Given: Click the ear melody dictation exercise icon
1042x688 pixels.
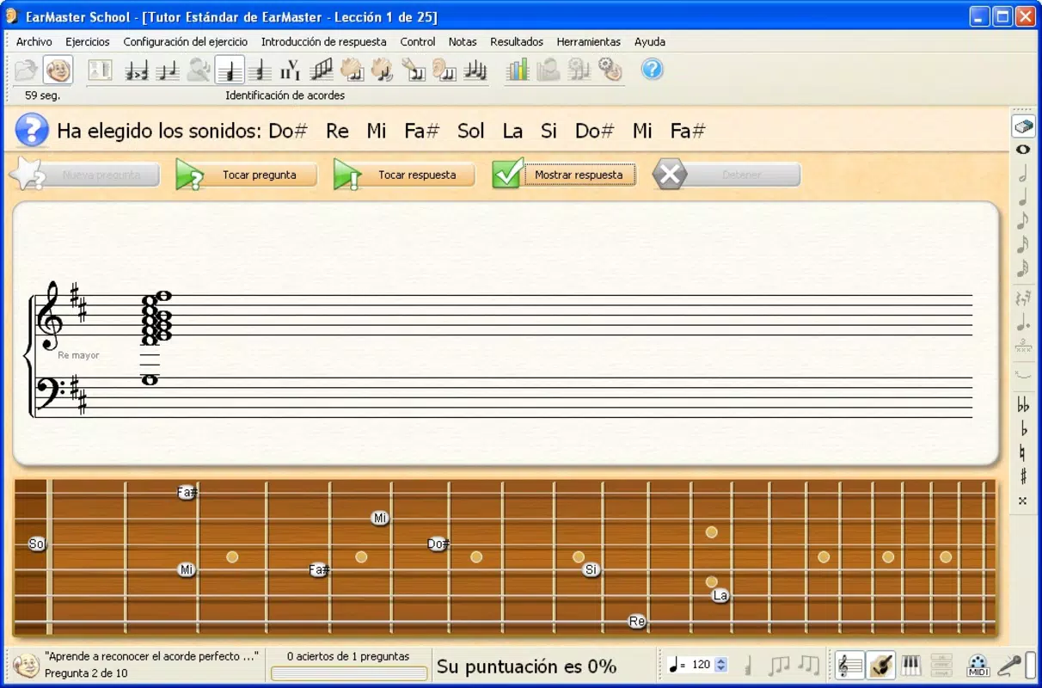Looking at the screenshot, I should coord(444,70).
